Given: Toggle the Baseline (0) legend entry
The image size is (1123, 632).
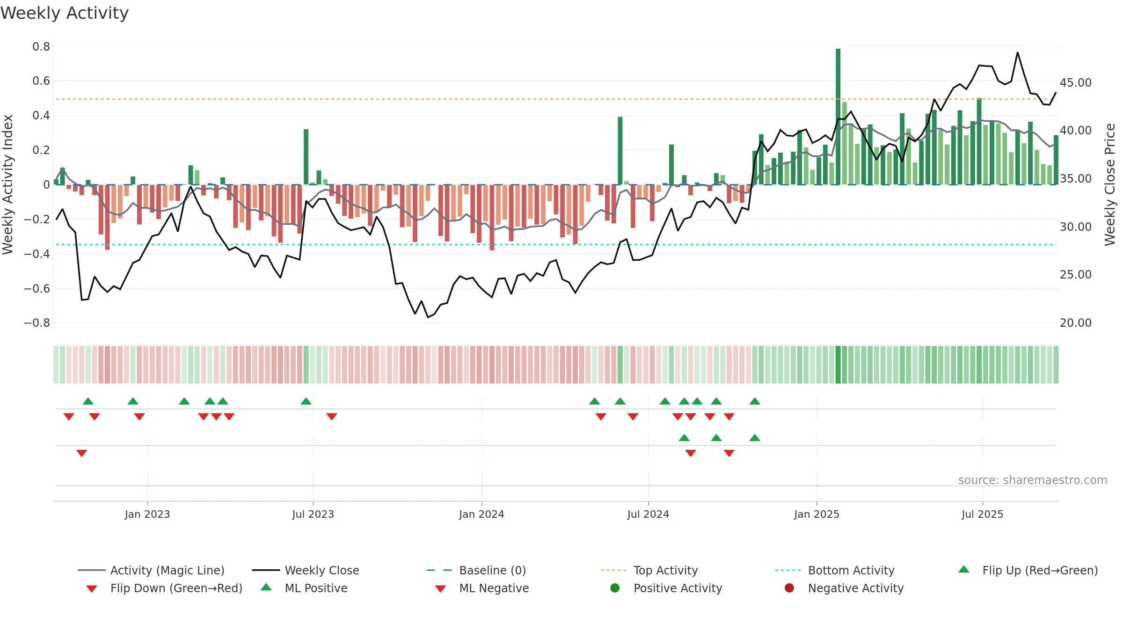Looking at the screenshot, I should [476, 570].
